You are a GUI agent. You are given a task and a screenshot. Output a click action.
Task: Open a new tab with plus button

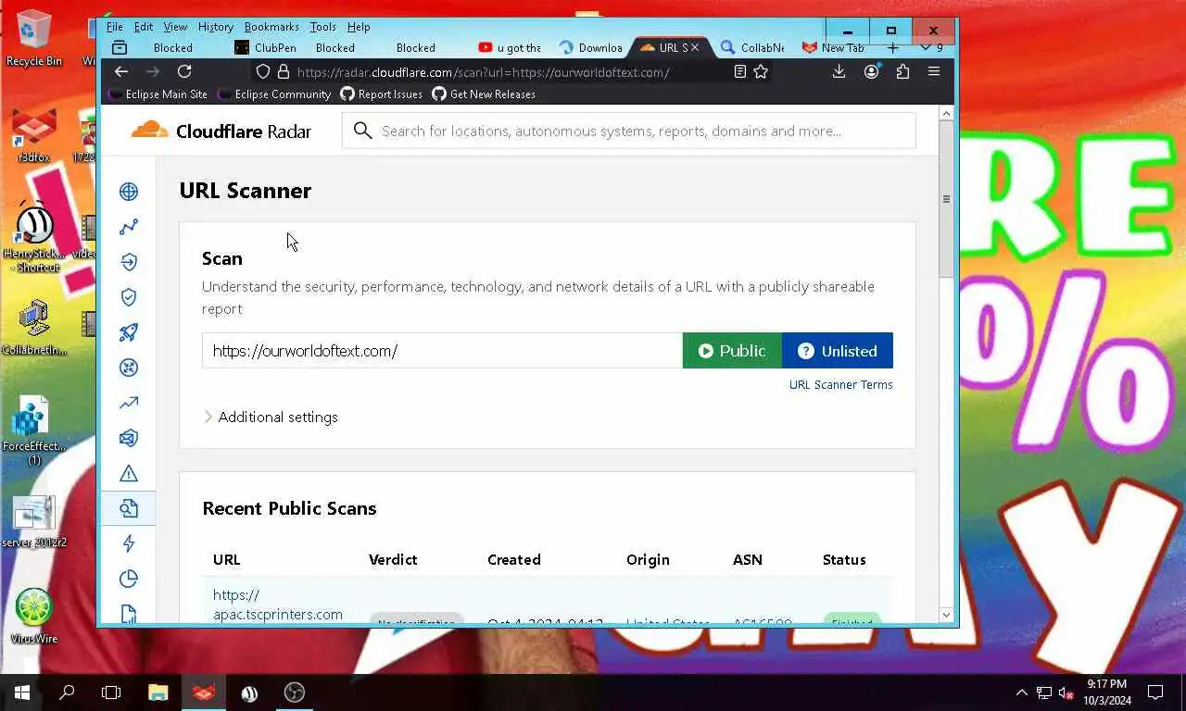[x=892, y=47]
